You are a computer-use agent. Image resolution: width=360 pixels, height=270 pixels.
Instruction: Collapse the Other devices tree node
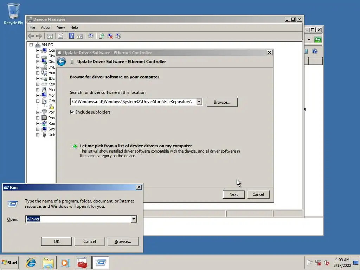coord(38,101)
